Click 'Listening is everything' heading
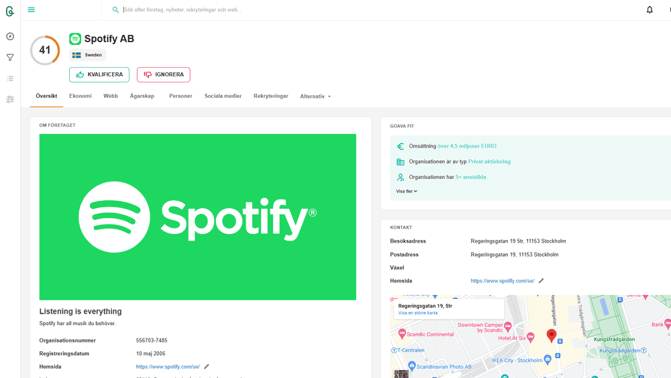Screen dimensions: 671x378 tap(81, 311)
